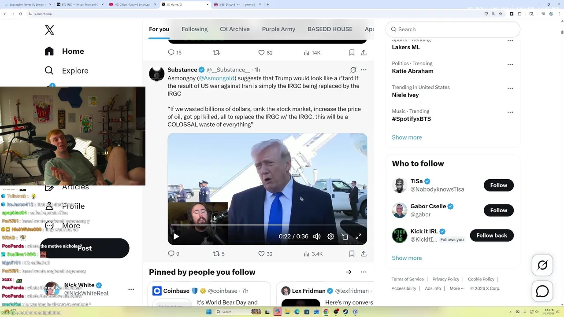
Task: Share the post with 82 likes
Action: coord(364,52)
